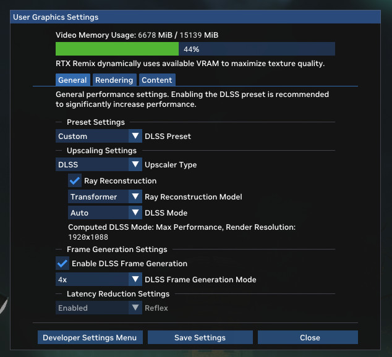Open the Developer Settings Menu
Screen dimensions: 392x357
(x=90, y=337)
